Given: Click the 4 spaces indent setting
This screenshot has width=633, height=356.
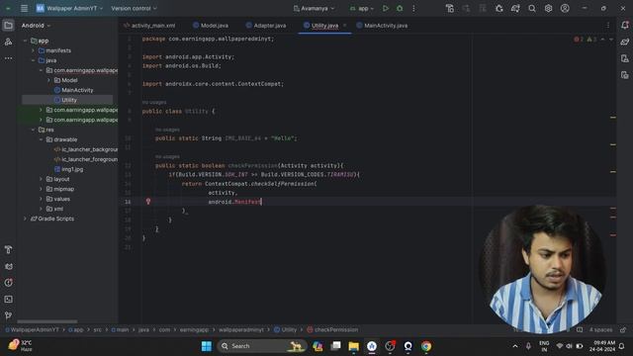Looking at the screenshot, I should 600,329.
